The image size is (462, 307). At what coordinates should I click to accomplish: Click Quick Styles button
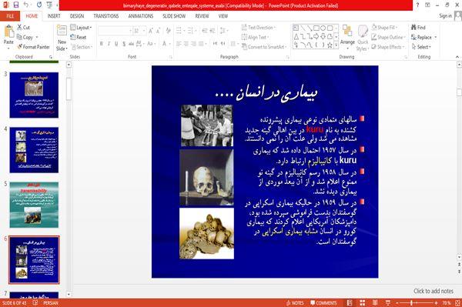pos(363,38)
